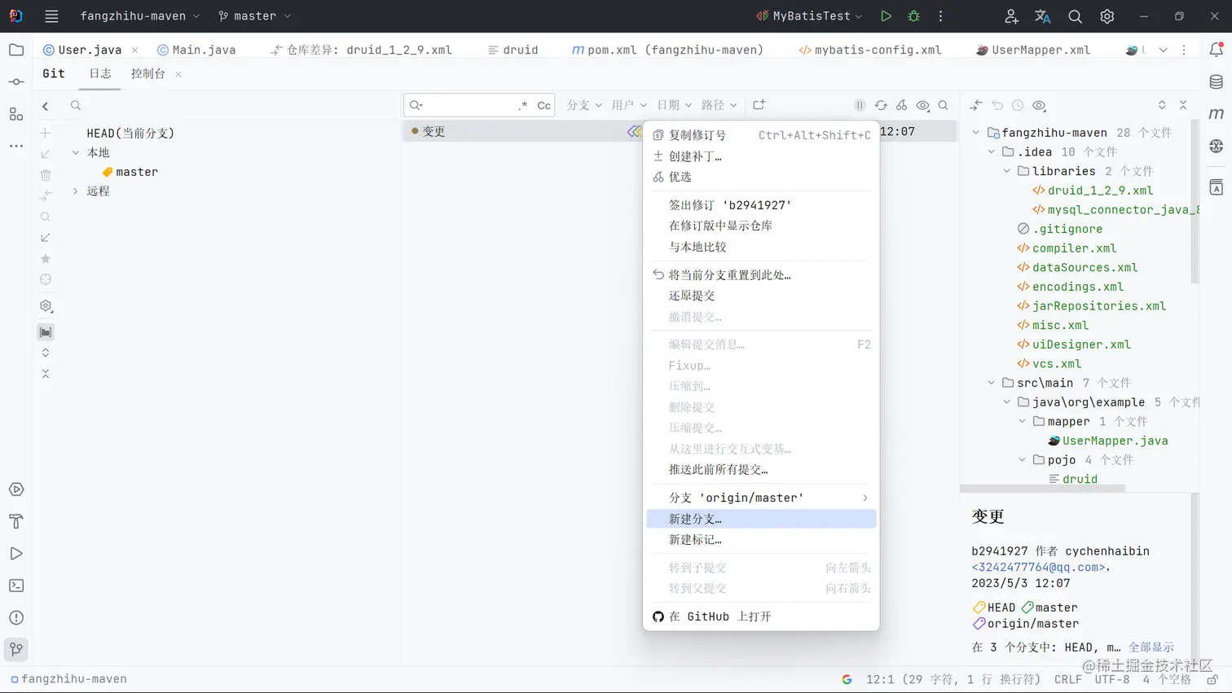Open changed-files view options eye icon
The height and width of the screenshot is (693, 1232).
[x=1039, y=105]
